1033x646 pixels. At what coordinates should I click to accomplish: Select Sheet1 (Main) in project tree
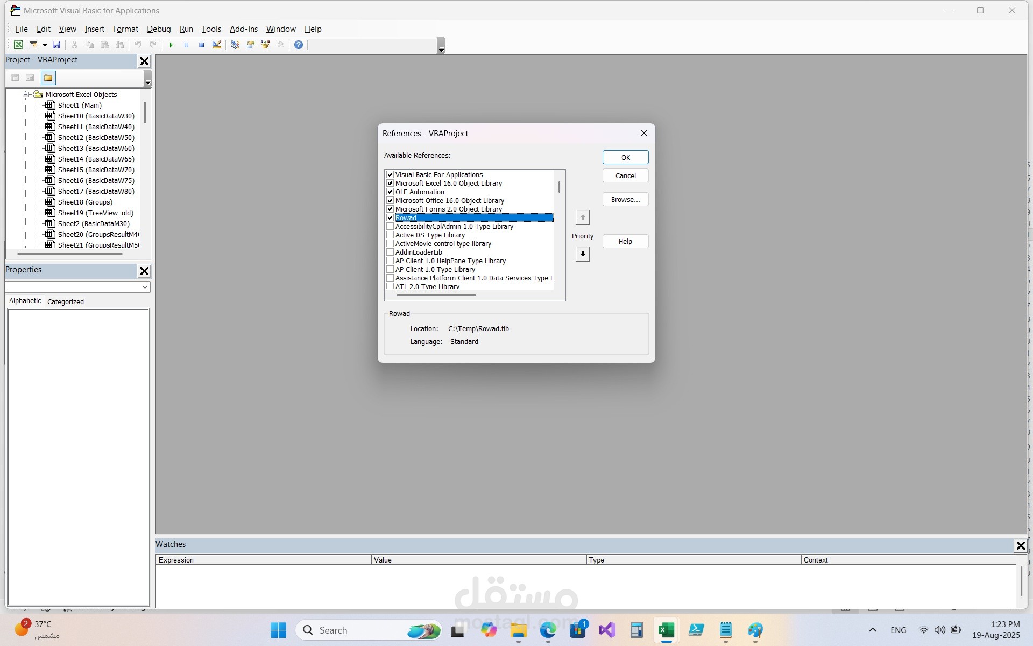pos(80,105)
